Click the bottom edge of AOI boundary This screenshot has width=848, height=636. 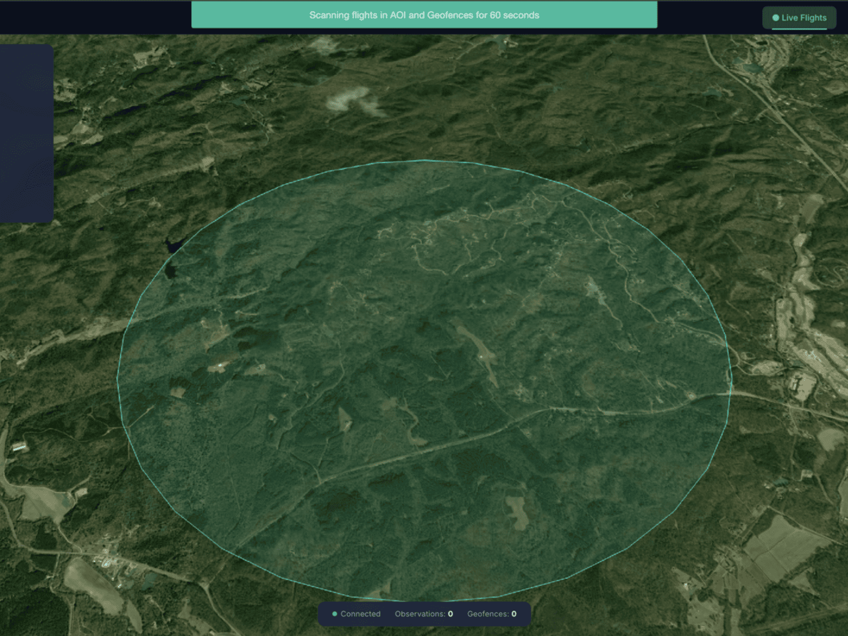pyautogui.click(x=424, y=602)
